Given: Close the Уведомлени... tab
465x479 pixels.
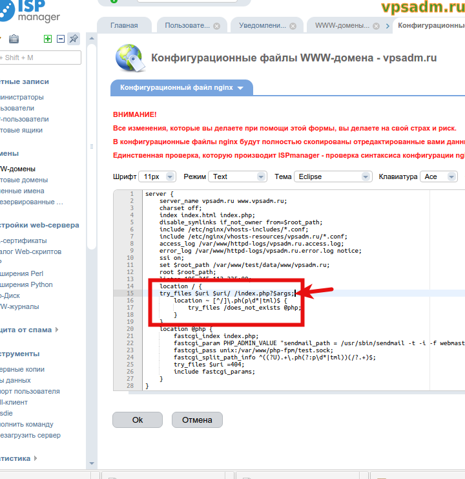Looking at the screenshot, I should click(x=293, y=26).
